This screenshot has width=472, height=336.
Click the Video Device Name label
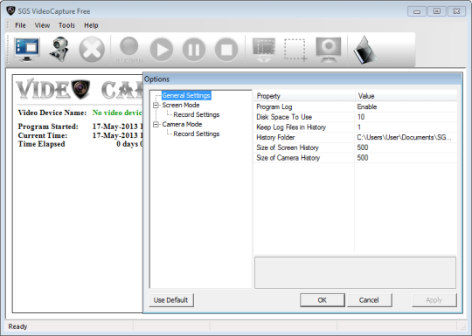click(x=52, y=113)
